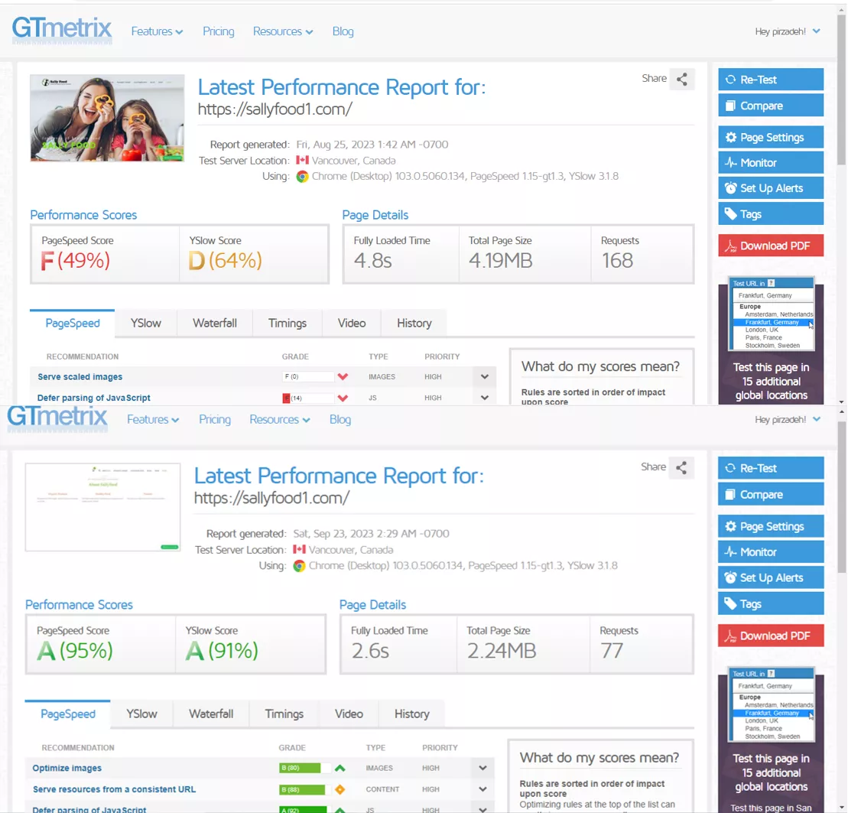Open Page Settings in the Sep 23 report sidebar
The height and width of the screenshot is (813, 848).
pyautogui.click(x=771, y=526)
